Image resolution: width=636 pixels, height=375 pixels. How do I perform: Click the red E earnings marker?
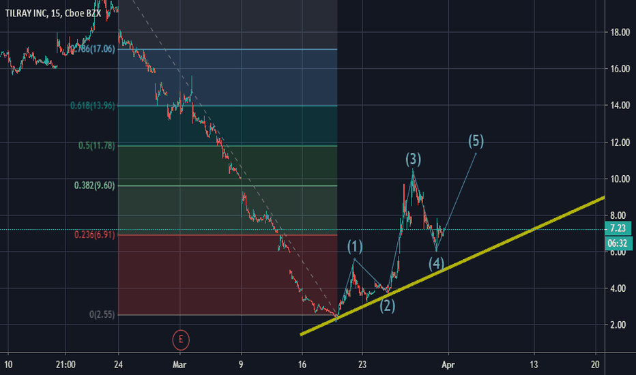click(181, 340)
